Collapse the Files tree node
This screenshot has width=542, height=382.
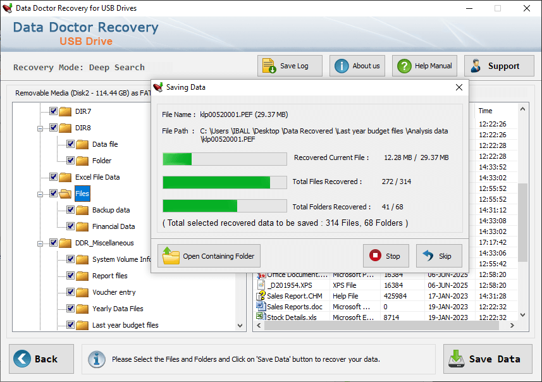40,194
